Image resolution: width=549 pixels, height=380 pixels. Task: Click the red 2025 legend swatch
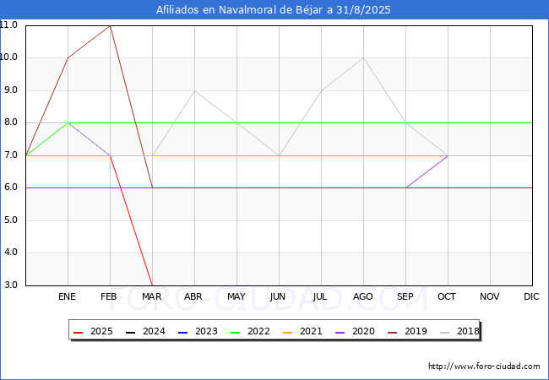pyautogui.click(x=79, y=332)
